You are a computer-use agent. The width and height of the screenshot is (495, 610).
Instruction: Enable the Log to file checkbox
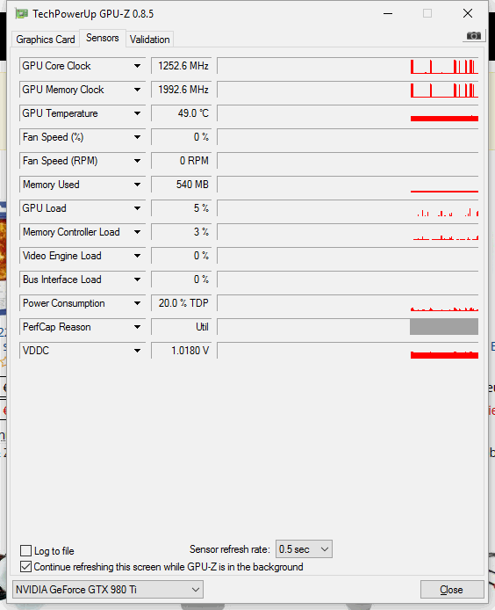pos(25,550)
